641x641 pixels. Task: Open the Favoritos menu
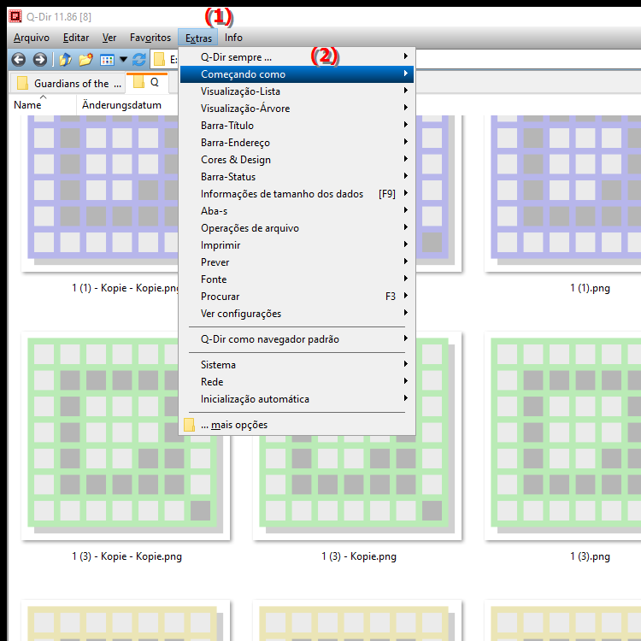coord(150,38)
